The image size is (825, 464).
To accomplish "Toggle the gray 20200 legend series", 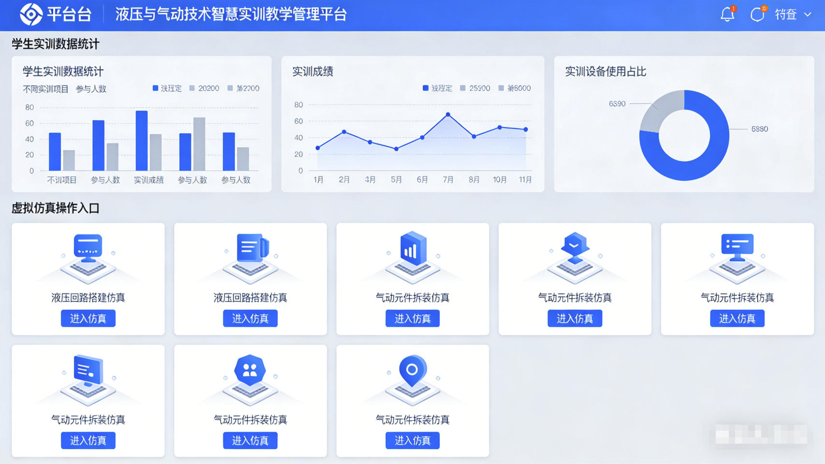I will click(204, 88).
